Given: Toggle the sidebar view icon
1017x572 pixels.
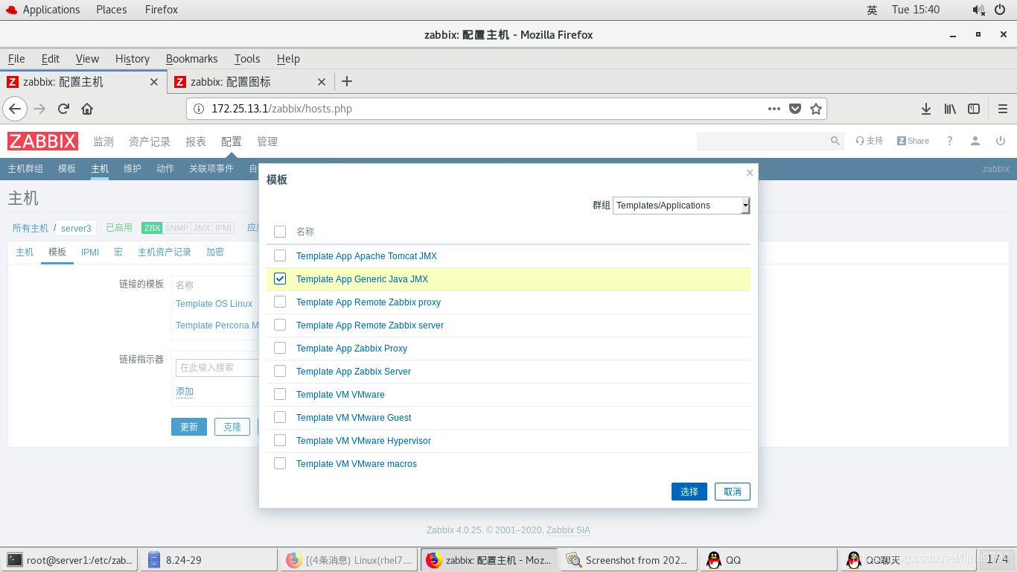Looking at the screenshot, I should [974, 109].
